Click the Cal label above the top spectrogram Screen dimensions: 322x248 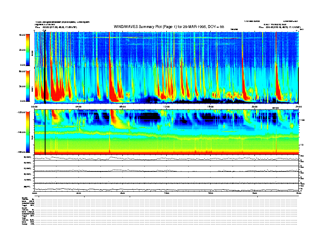[44, 30]
